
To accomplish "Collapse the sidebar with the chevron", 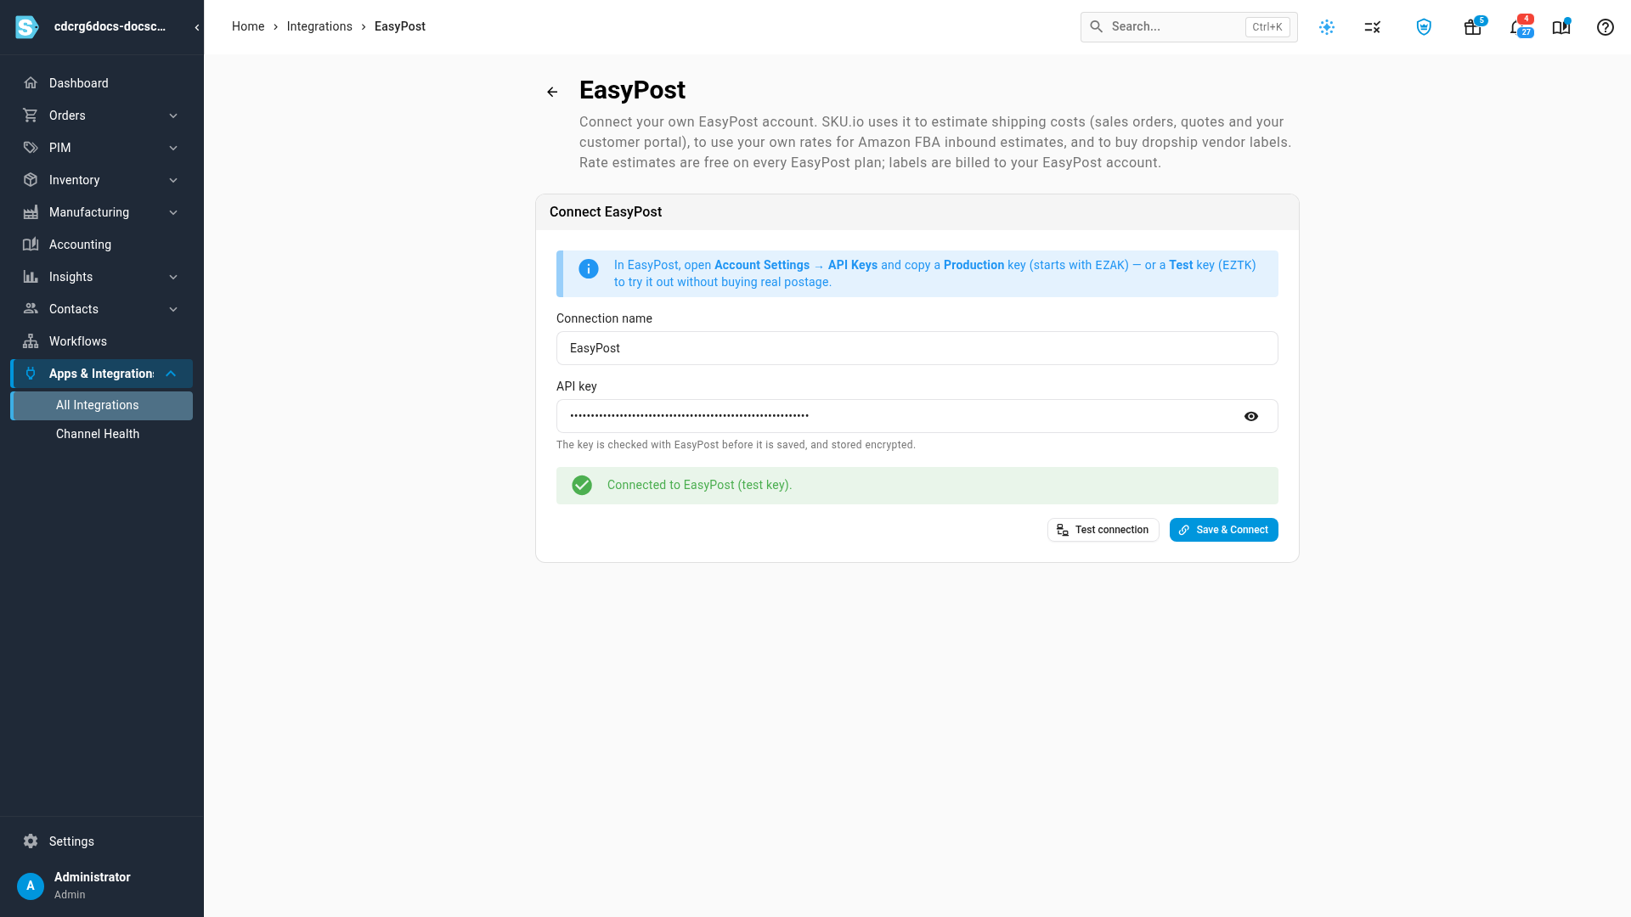I will (197, 27).
